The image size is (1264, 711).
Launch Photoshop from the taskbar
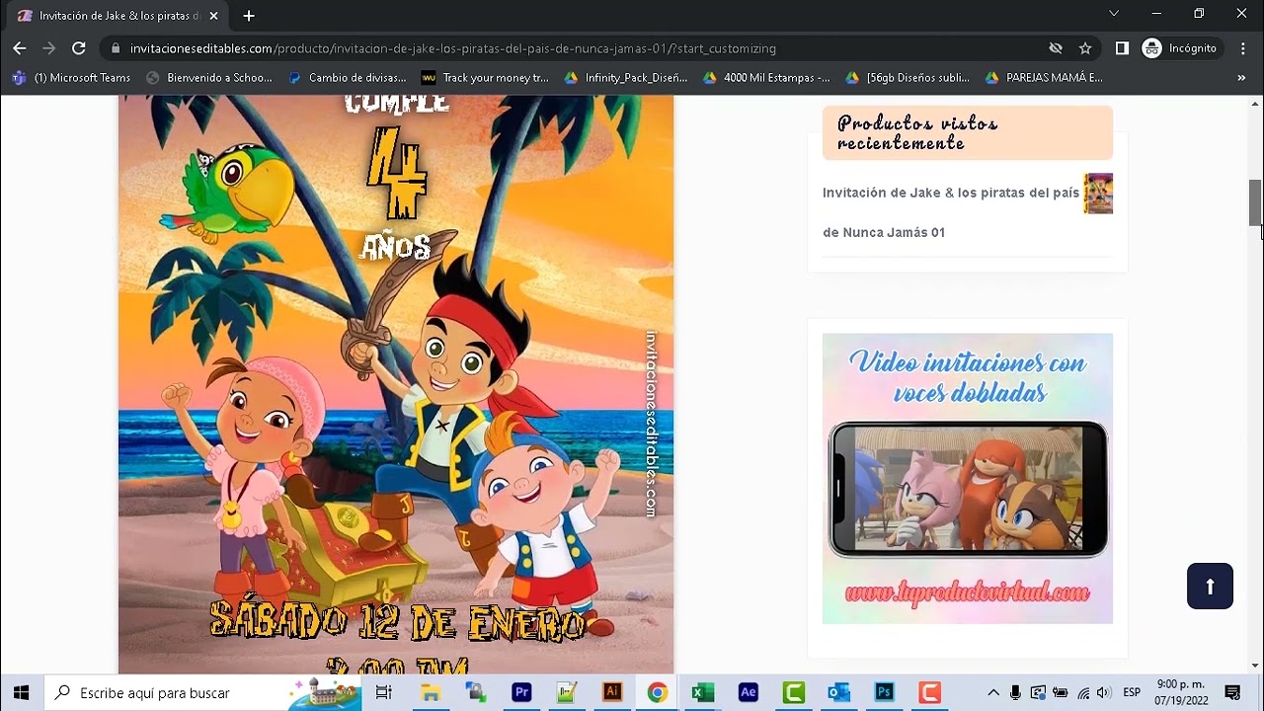883,692
